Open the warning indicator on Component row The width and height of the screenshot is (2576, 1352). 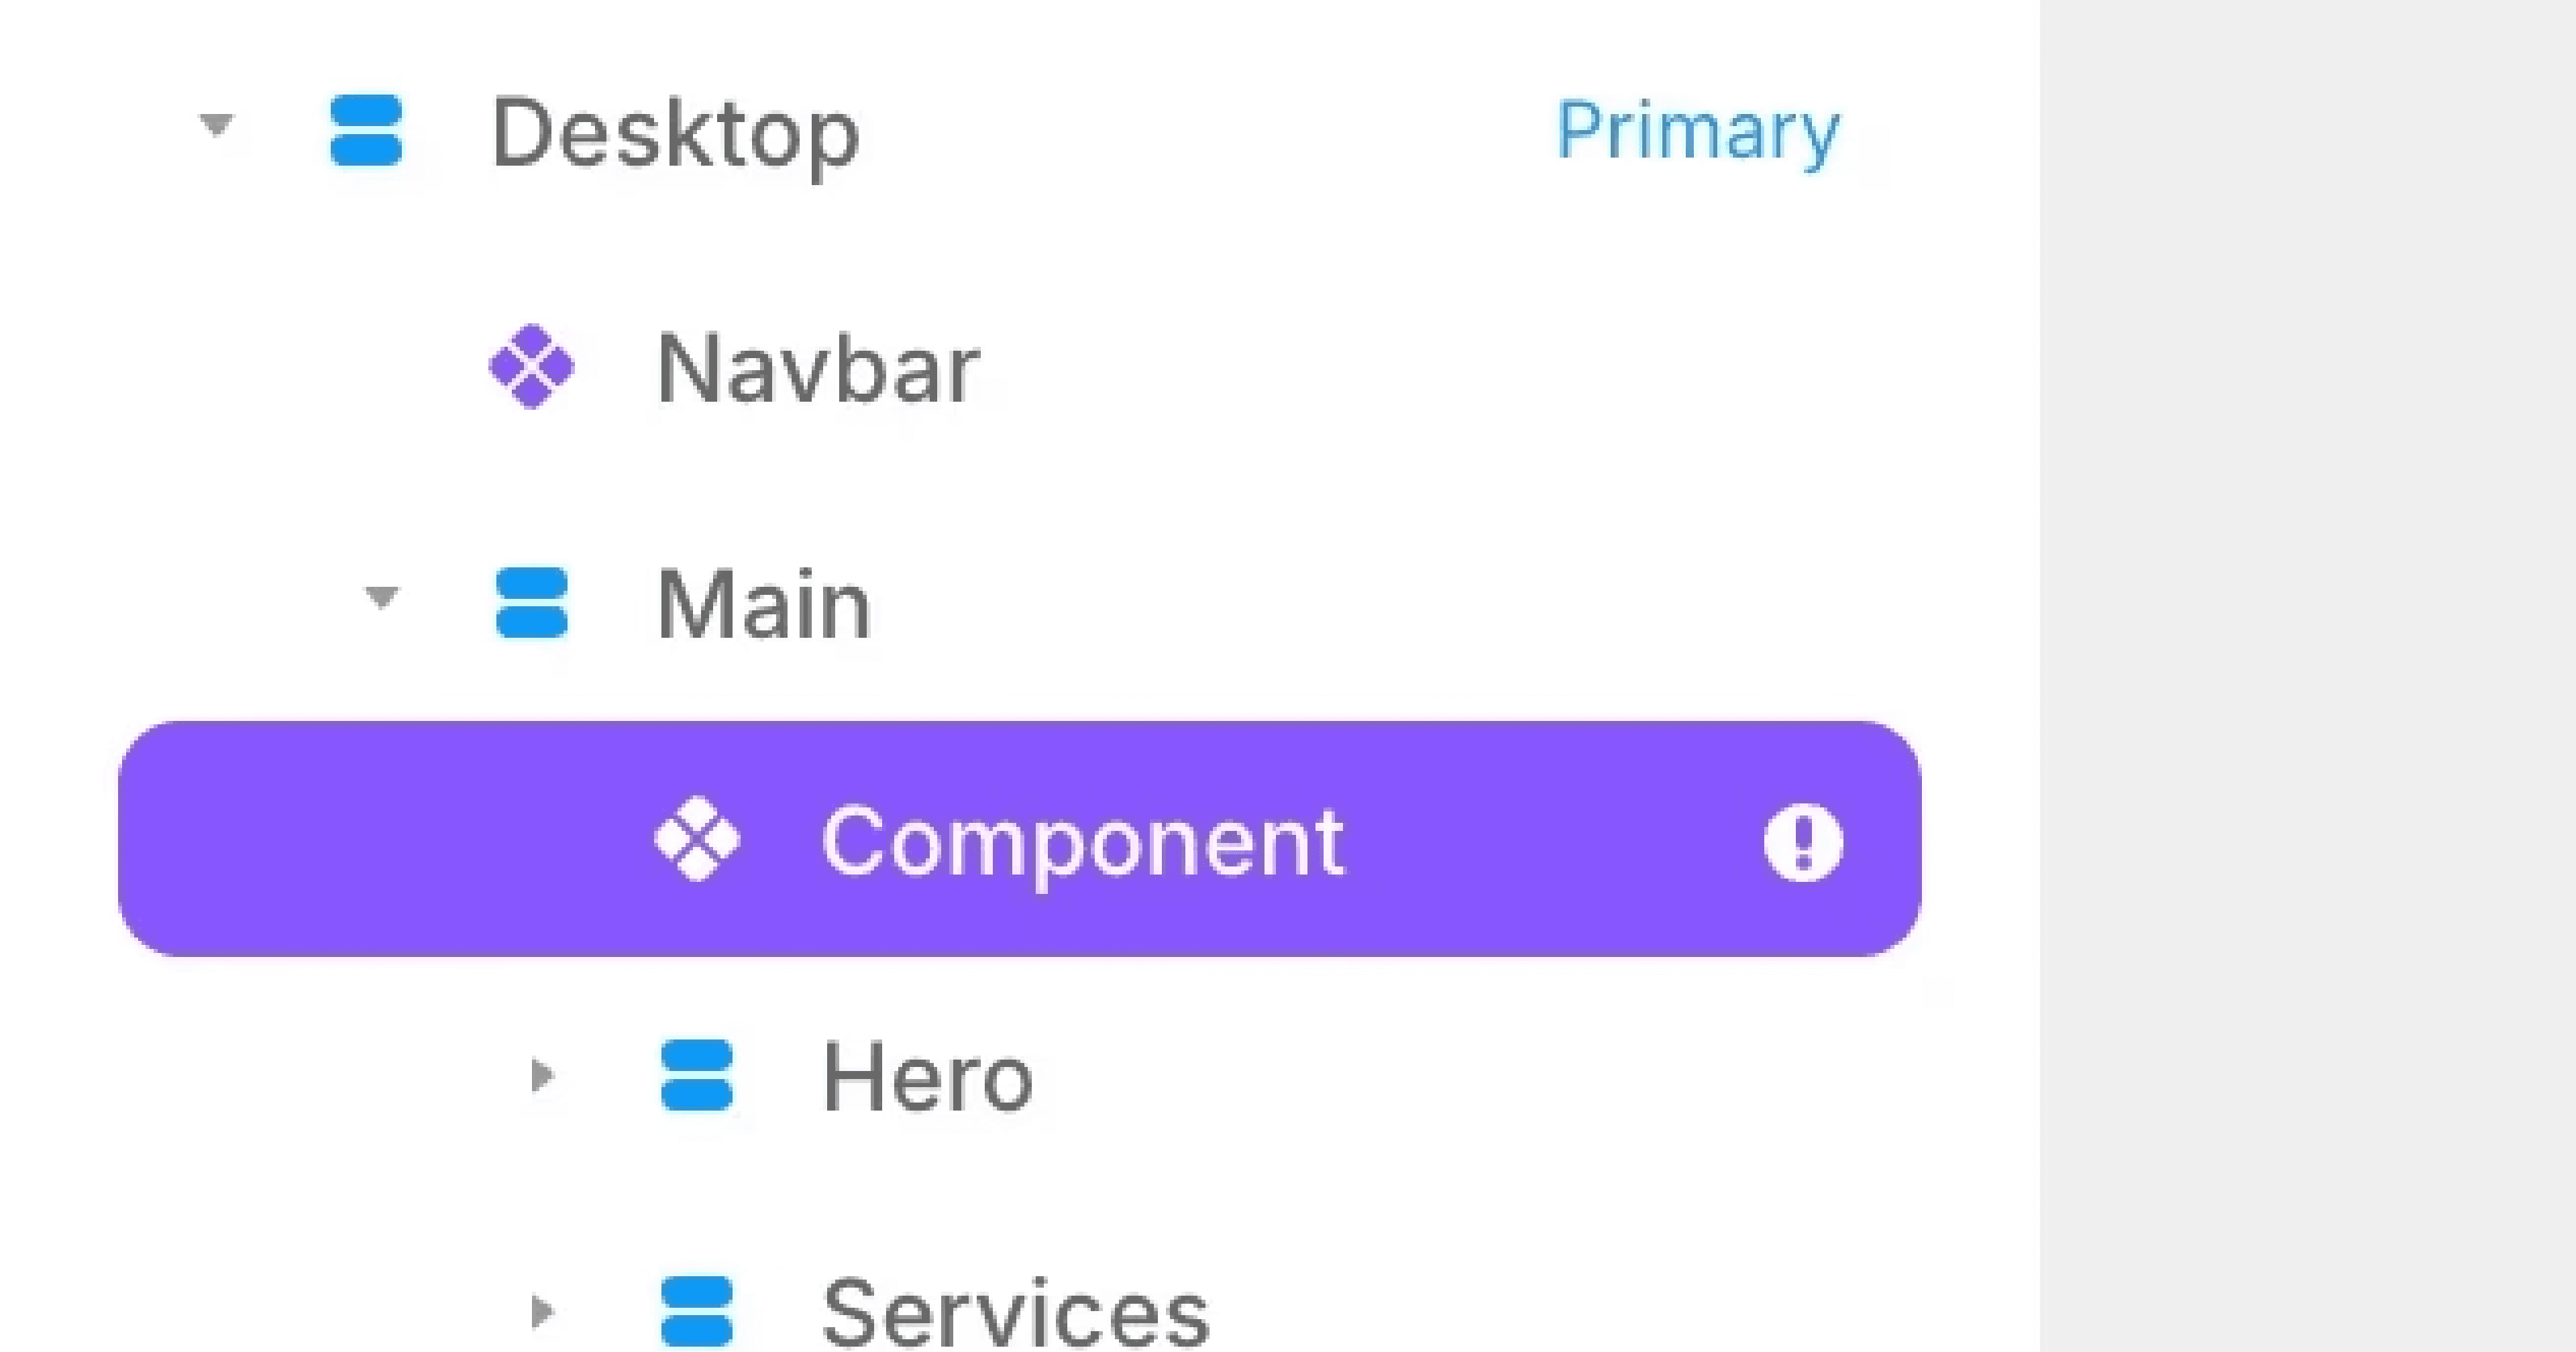tap(1802, 840)
